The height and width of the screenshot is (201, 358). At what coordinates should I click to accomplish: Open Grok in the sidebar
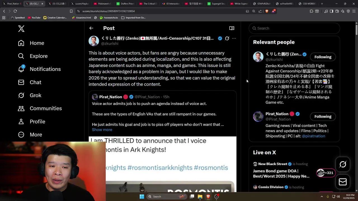point(29,95)
